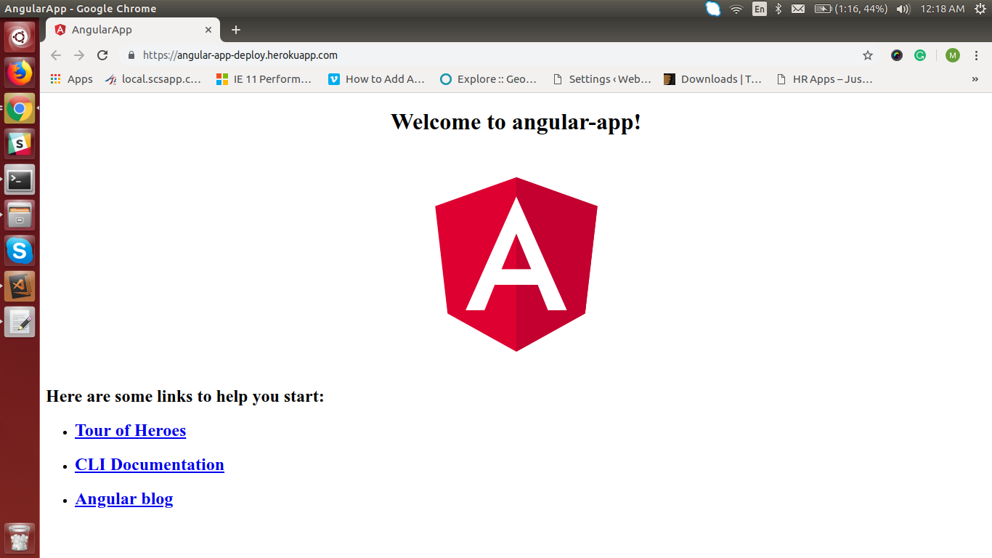The width and height of the screenshot is (992, 558).
Task: Open the local.scsapp.c... bookmark
Action: [153, 79]
